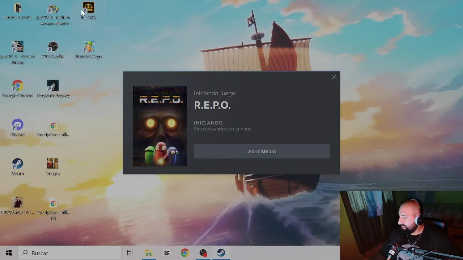Close the R.E.P.O. launch dialog
The width and height of the screenshot is (463, 260).
334,77
